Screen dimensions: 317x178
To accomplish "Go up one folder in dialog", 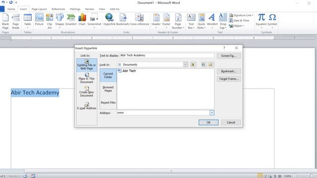I will pyautogui.click(x=193, y=65).
